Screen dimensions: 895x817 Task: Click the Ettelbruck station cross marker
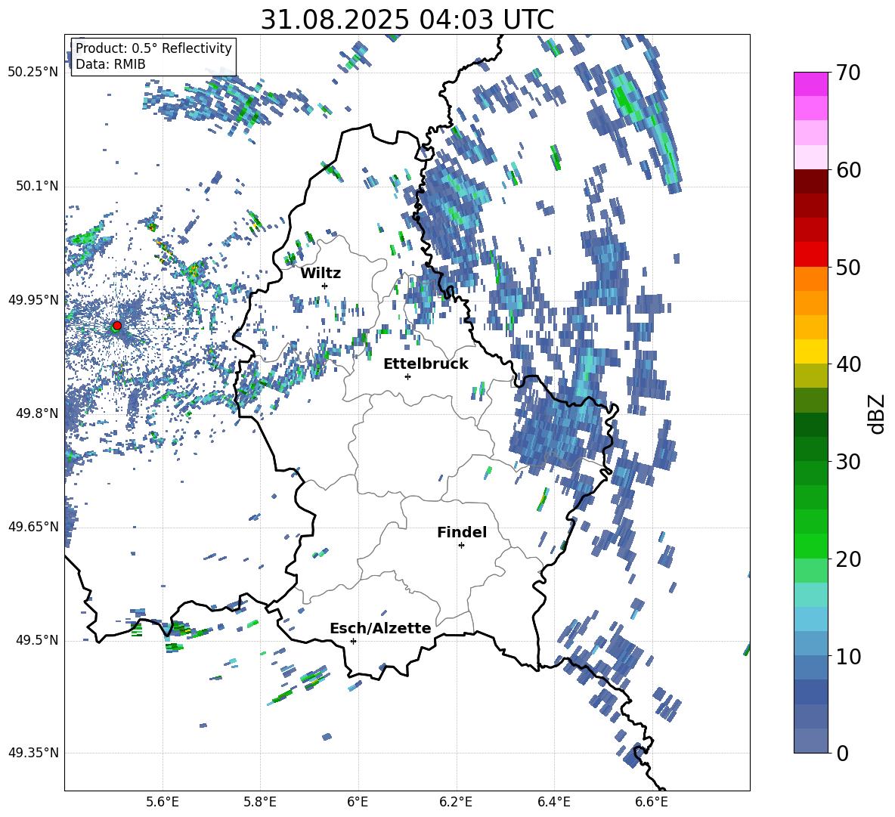(x=407, y=376)
